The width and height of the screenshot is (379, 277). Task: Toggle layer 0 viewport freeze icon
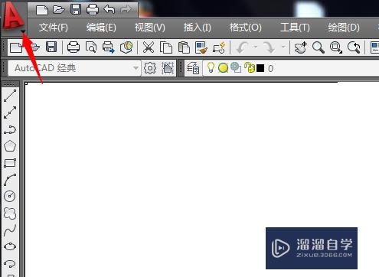(x=236, y=67)
